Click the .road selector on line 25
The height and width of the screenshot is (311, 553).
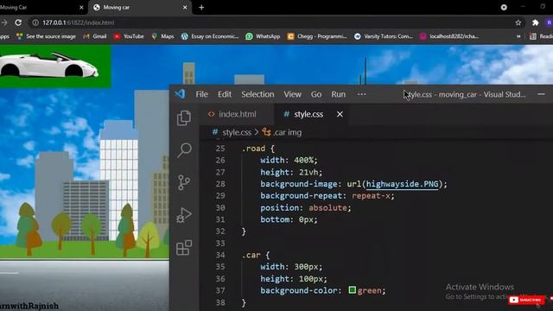tap(253, 149)
